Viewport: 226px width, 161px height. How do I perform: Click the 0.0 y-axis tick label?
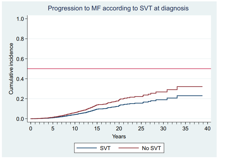20,119
